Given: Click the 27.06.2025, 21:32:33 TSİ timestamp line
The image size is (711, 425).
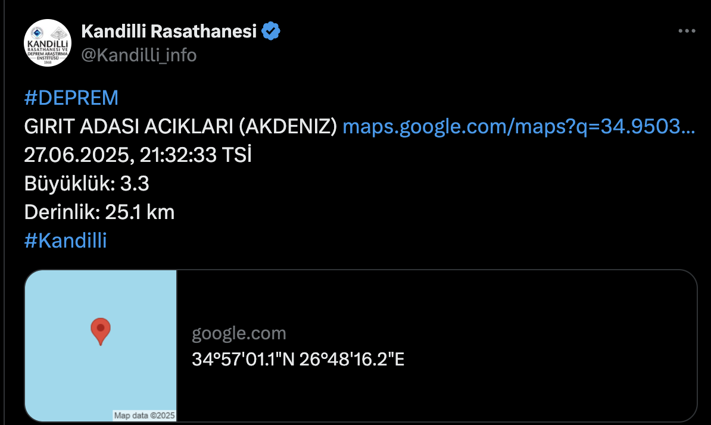Looking at the screenshot, I should coord(138,155).
